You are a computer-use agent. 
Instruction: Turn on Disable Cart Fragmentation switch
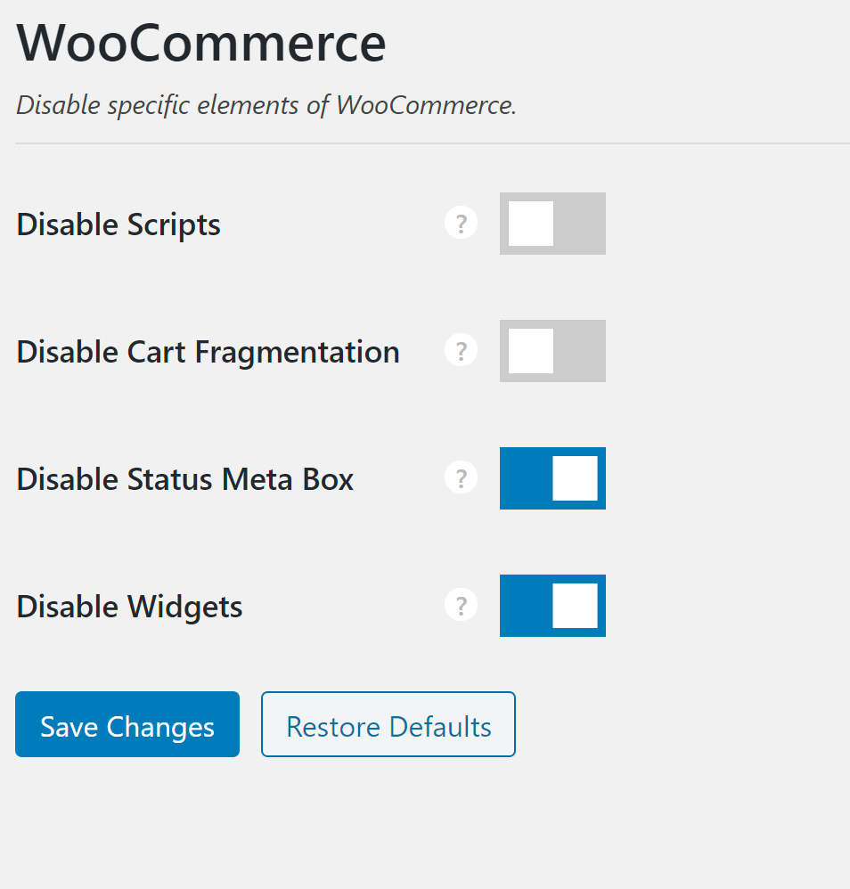click(x=552, y=351)
